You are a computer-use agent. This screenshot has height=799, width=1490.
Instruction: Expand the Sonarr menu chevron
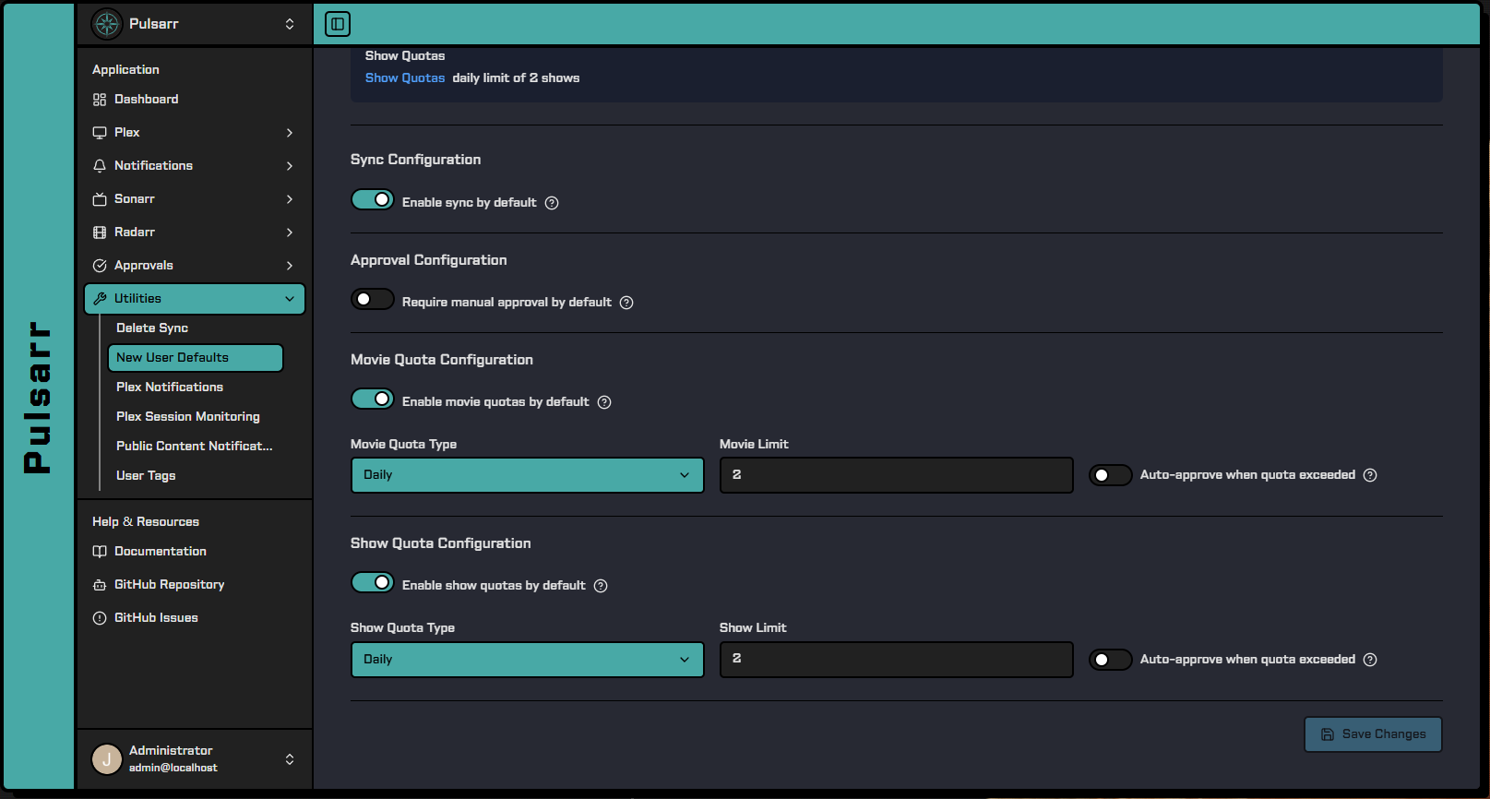[290, 199]
